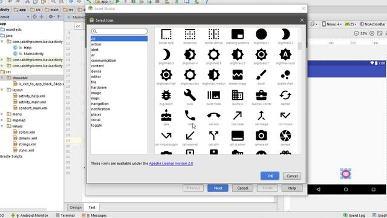Select the bubble chart icon
387x218 pixels.
pos(285,75)
